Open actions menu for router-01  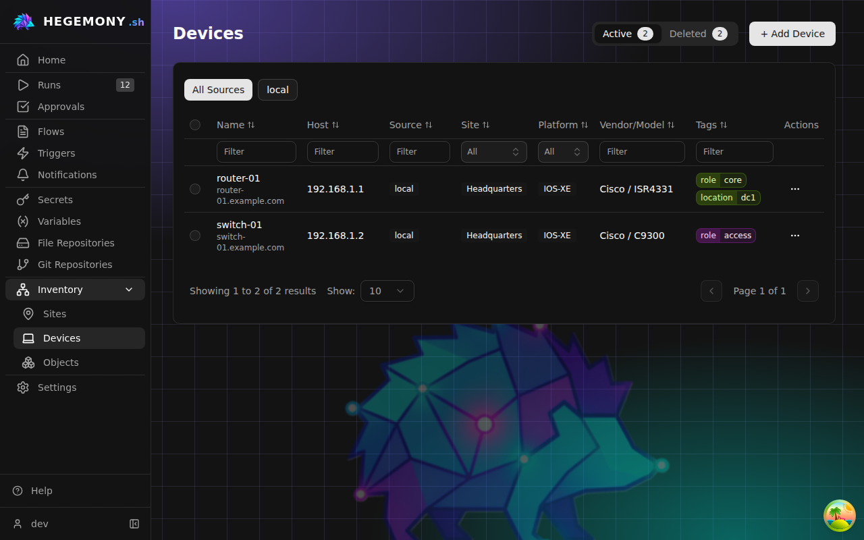pyautogui.click(x=795, y=189)
